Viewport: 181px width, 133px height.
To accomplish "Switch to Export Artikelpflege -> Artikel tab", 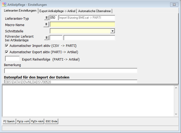I will pos(57,11).
